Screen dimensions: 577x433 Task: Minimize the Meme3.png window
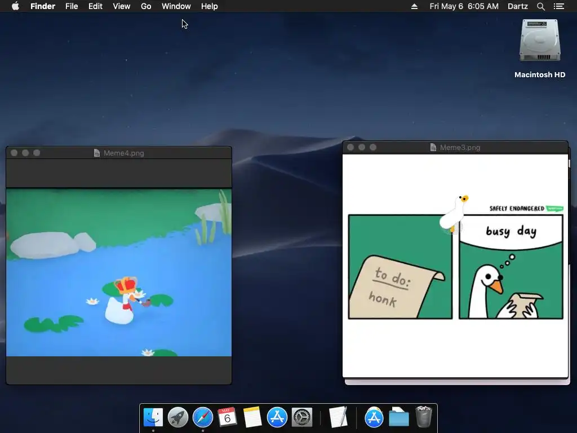[362, 147]
